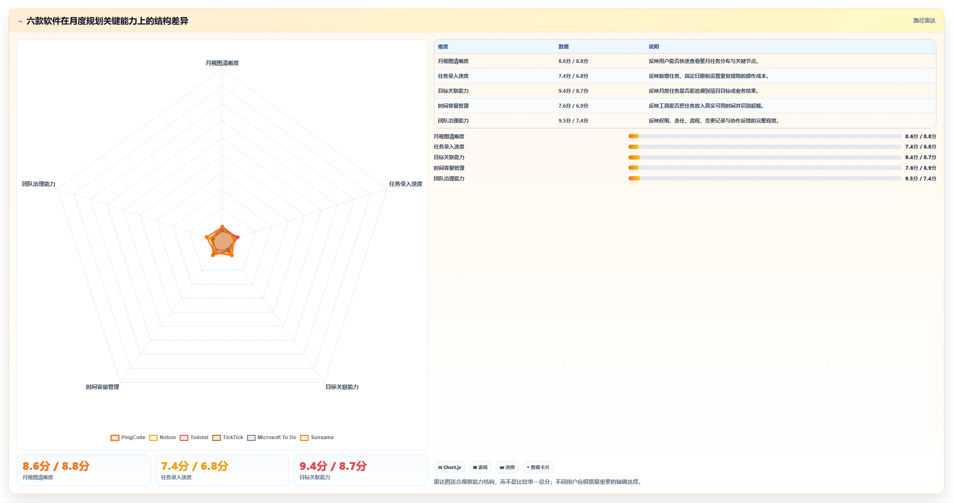Click the small icon before the page title

point(20,21)
